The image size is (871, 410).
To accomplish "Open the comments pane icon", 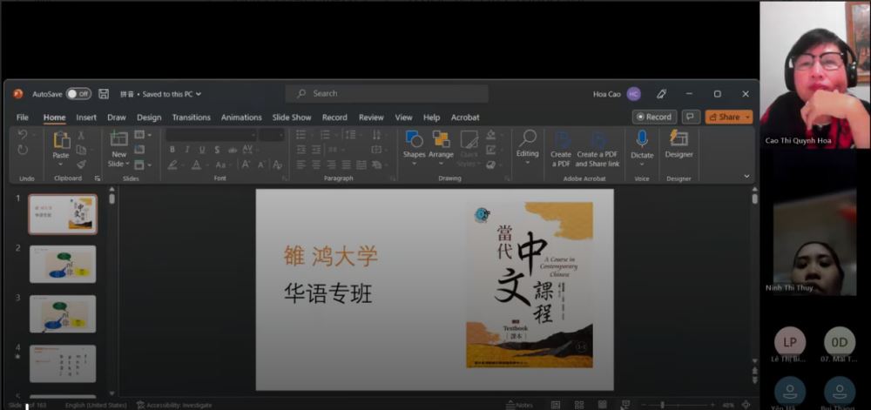I will click(691, 117).
